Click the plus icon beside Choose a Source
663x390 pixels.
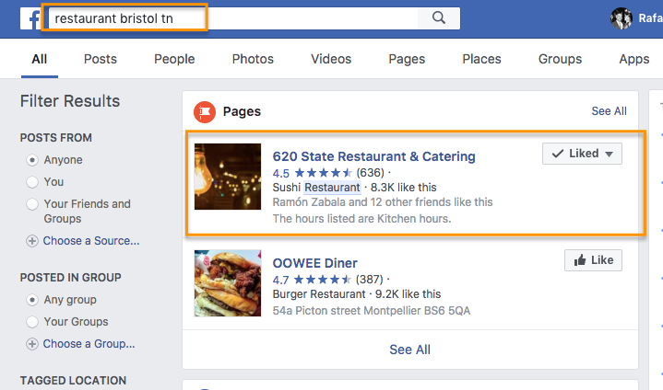(x=33, y=241)
